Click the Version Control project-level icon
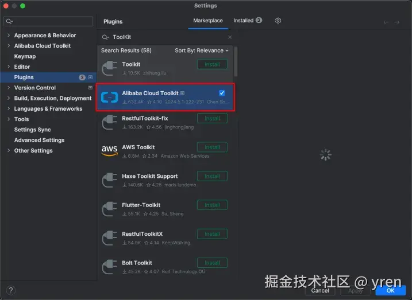412x300 pixels. (90, 88)
